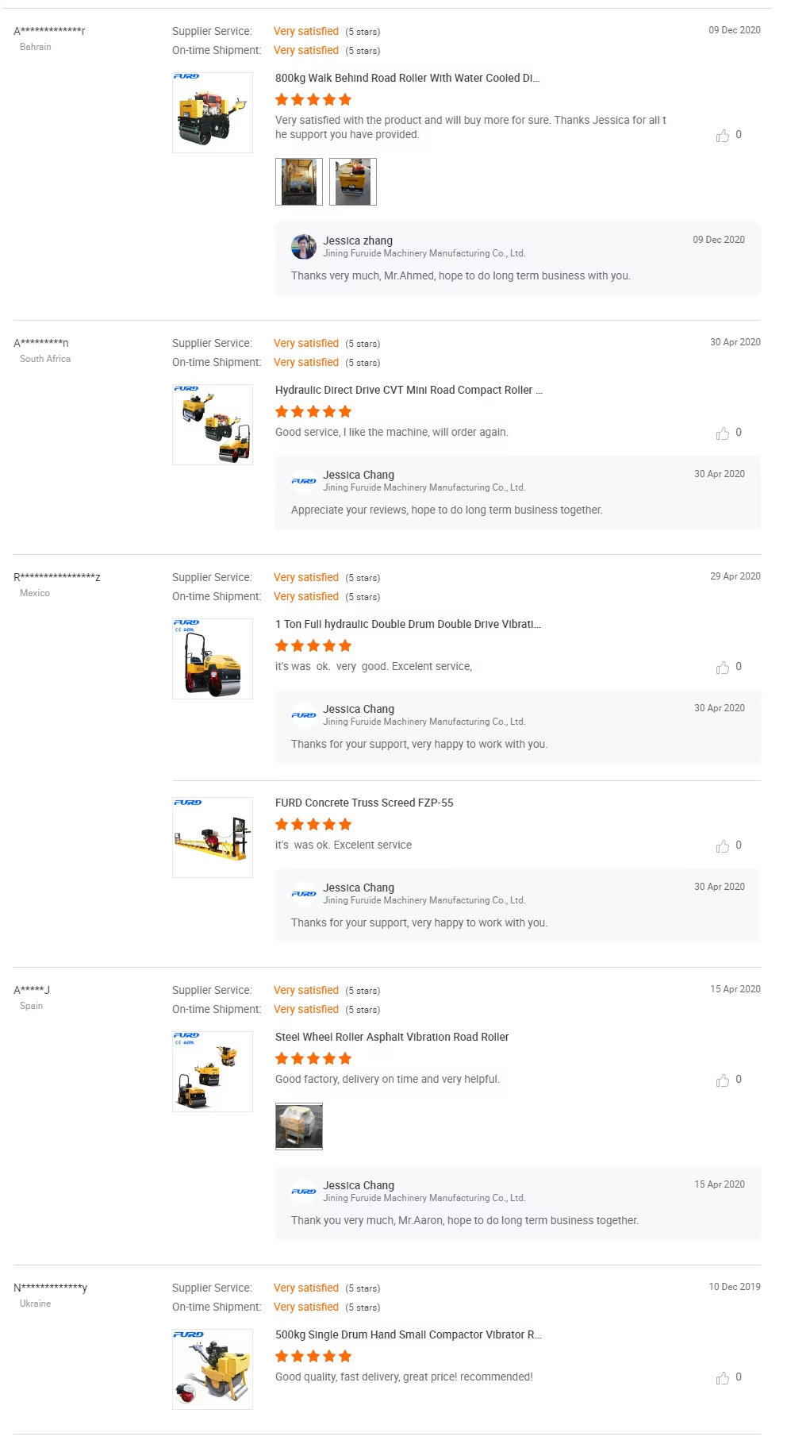Viewport: 787px width, 1448px height.
Task: Open the 800kg Walk Behind Road Roller link
Action: click(407, 78)
